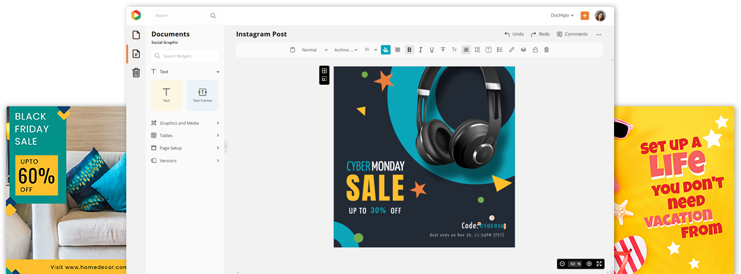Click the text fill color bucket icon
741x274 pixels.
[386, 50]
